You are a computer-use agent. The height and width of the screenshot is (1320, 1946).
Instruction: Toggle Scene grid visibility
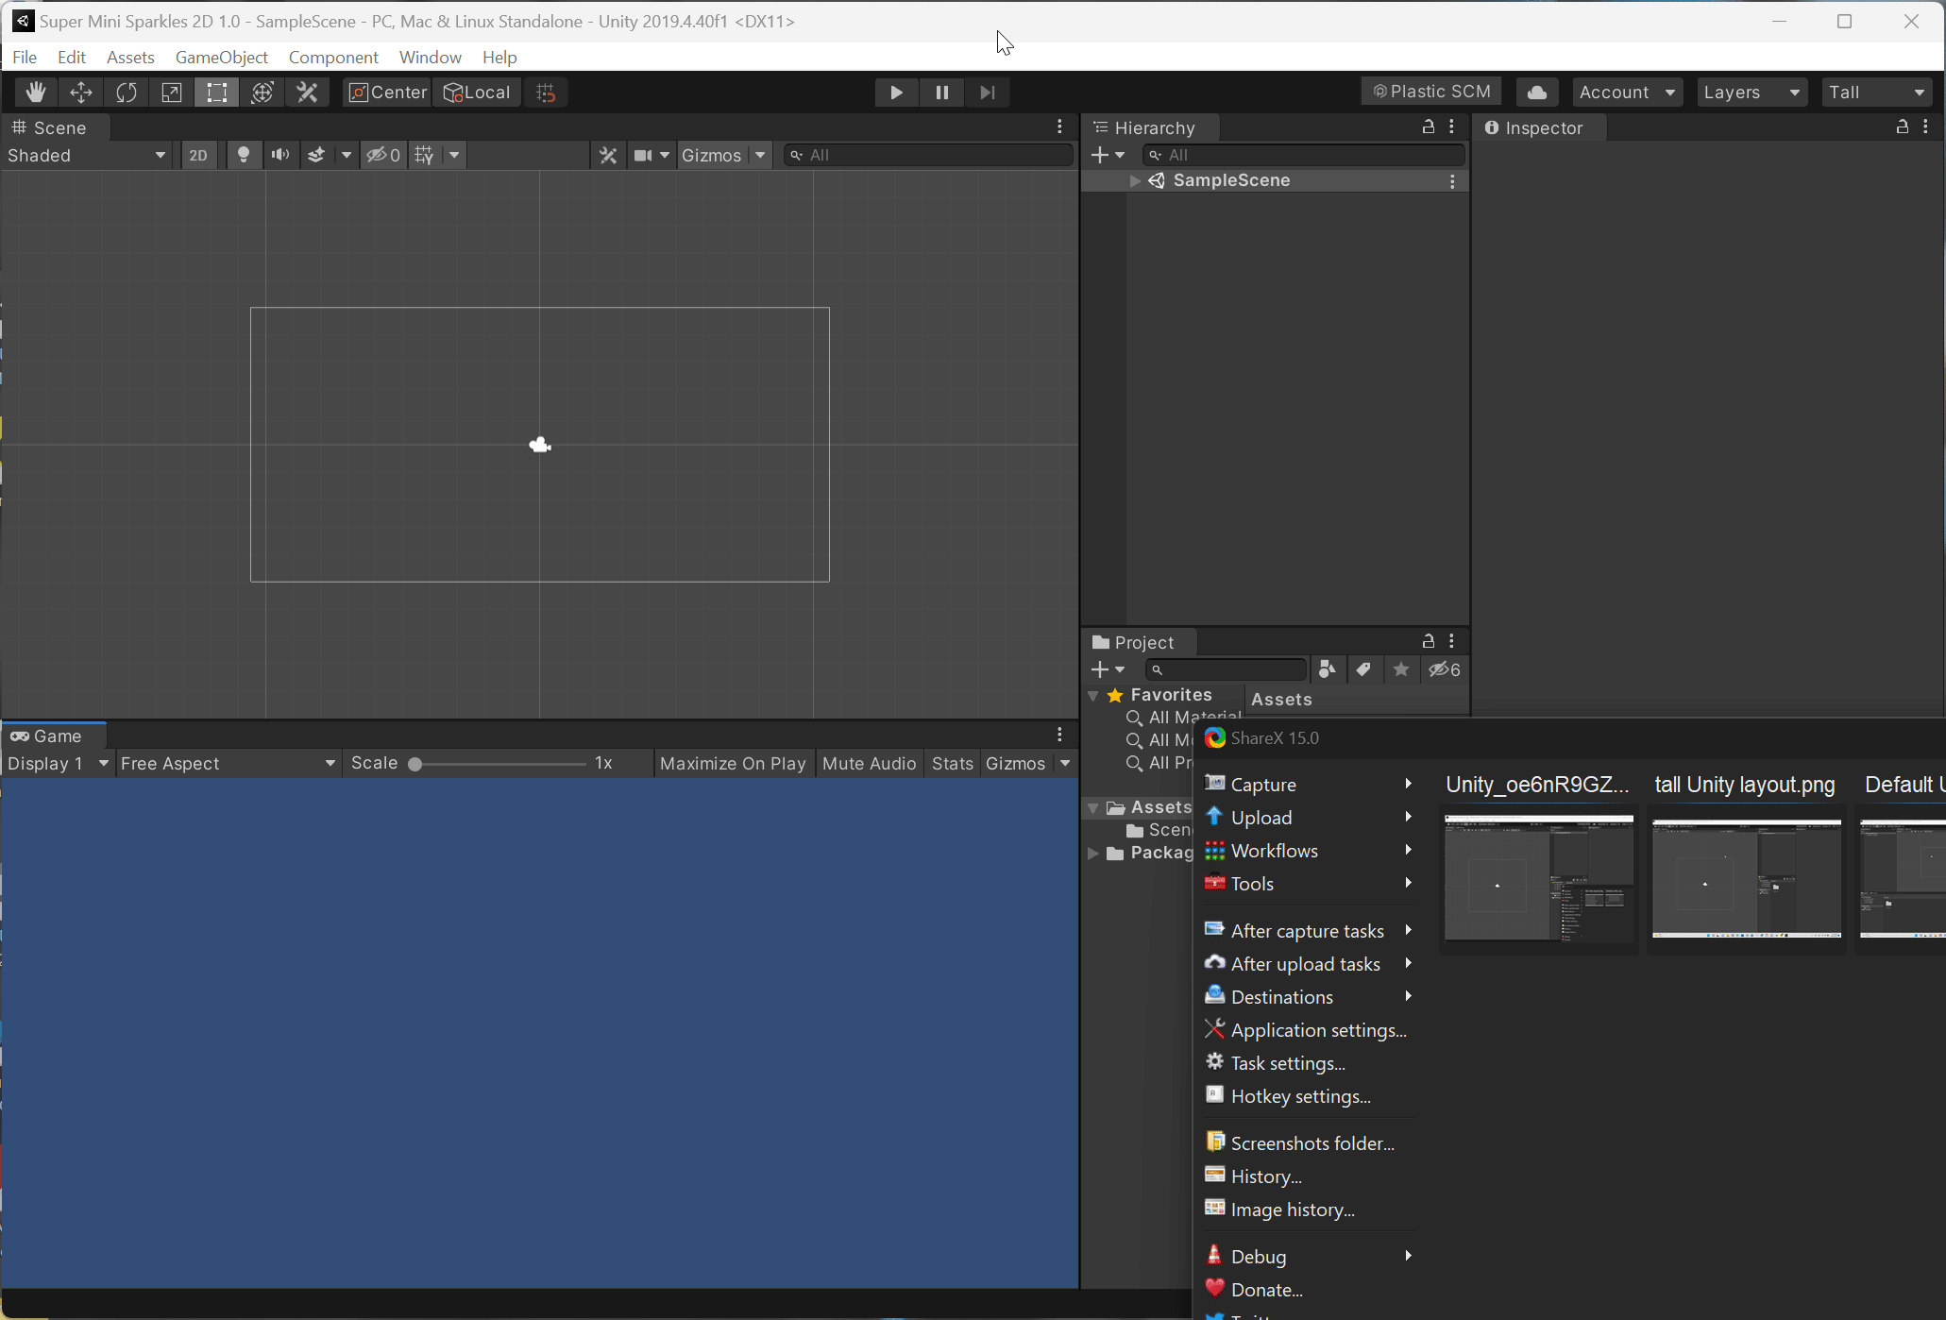point(425,155)
